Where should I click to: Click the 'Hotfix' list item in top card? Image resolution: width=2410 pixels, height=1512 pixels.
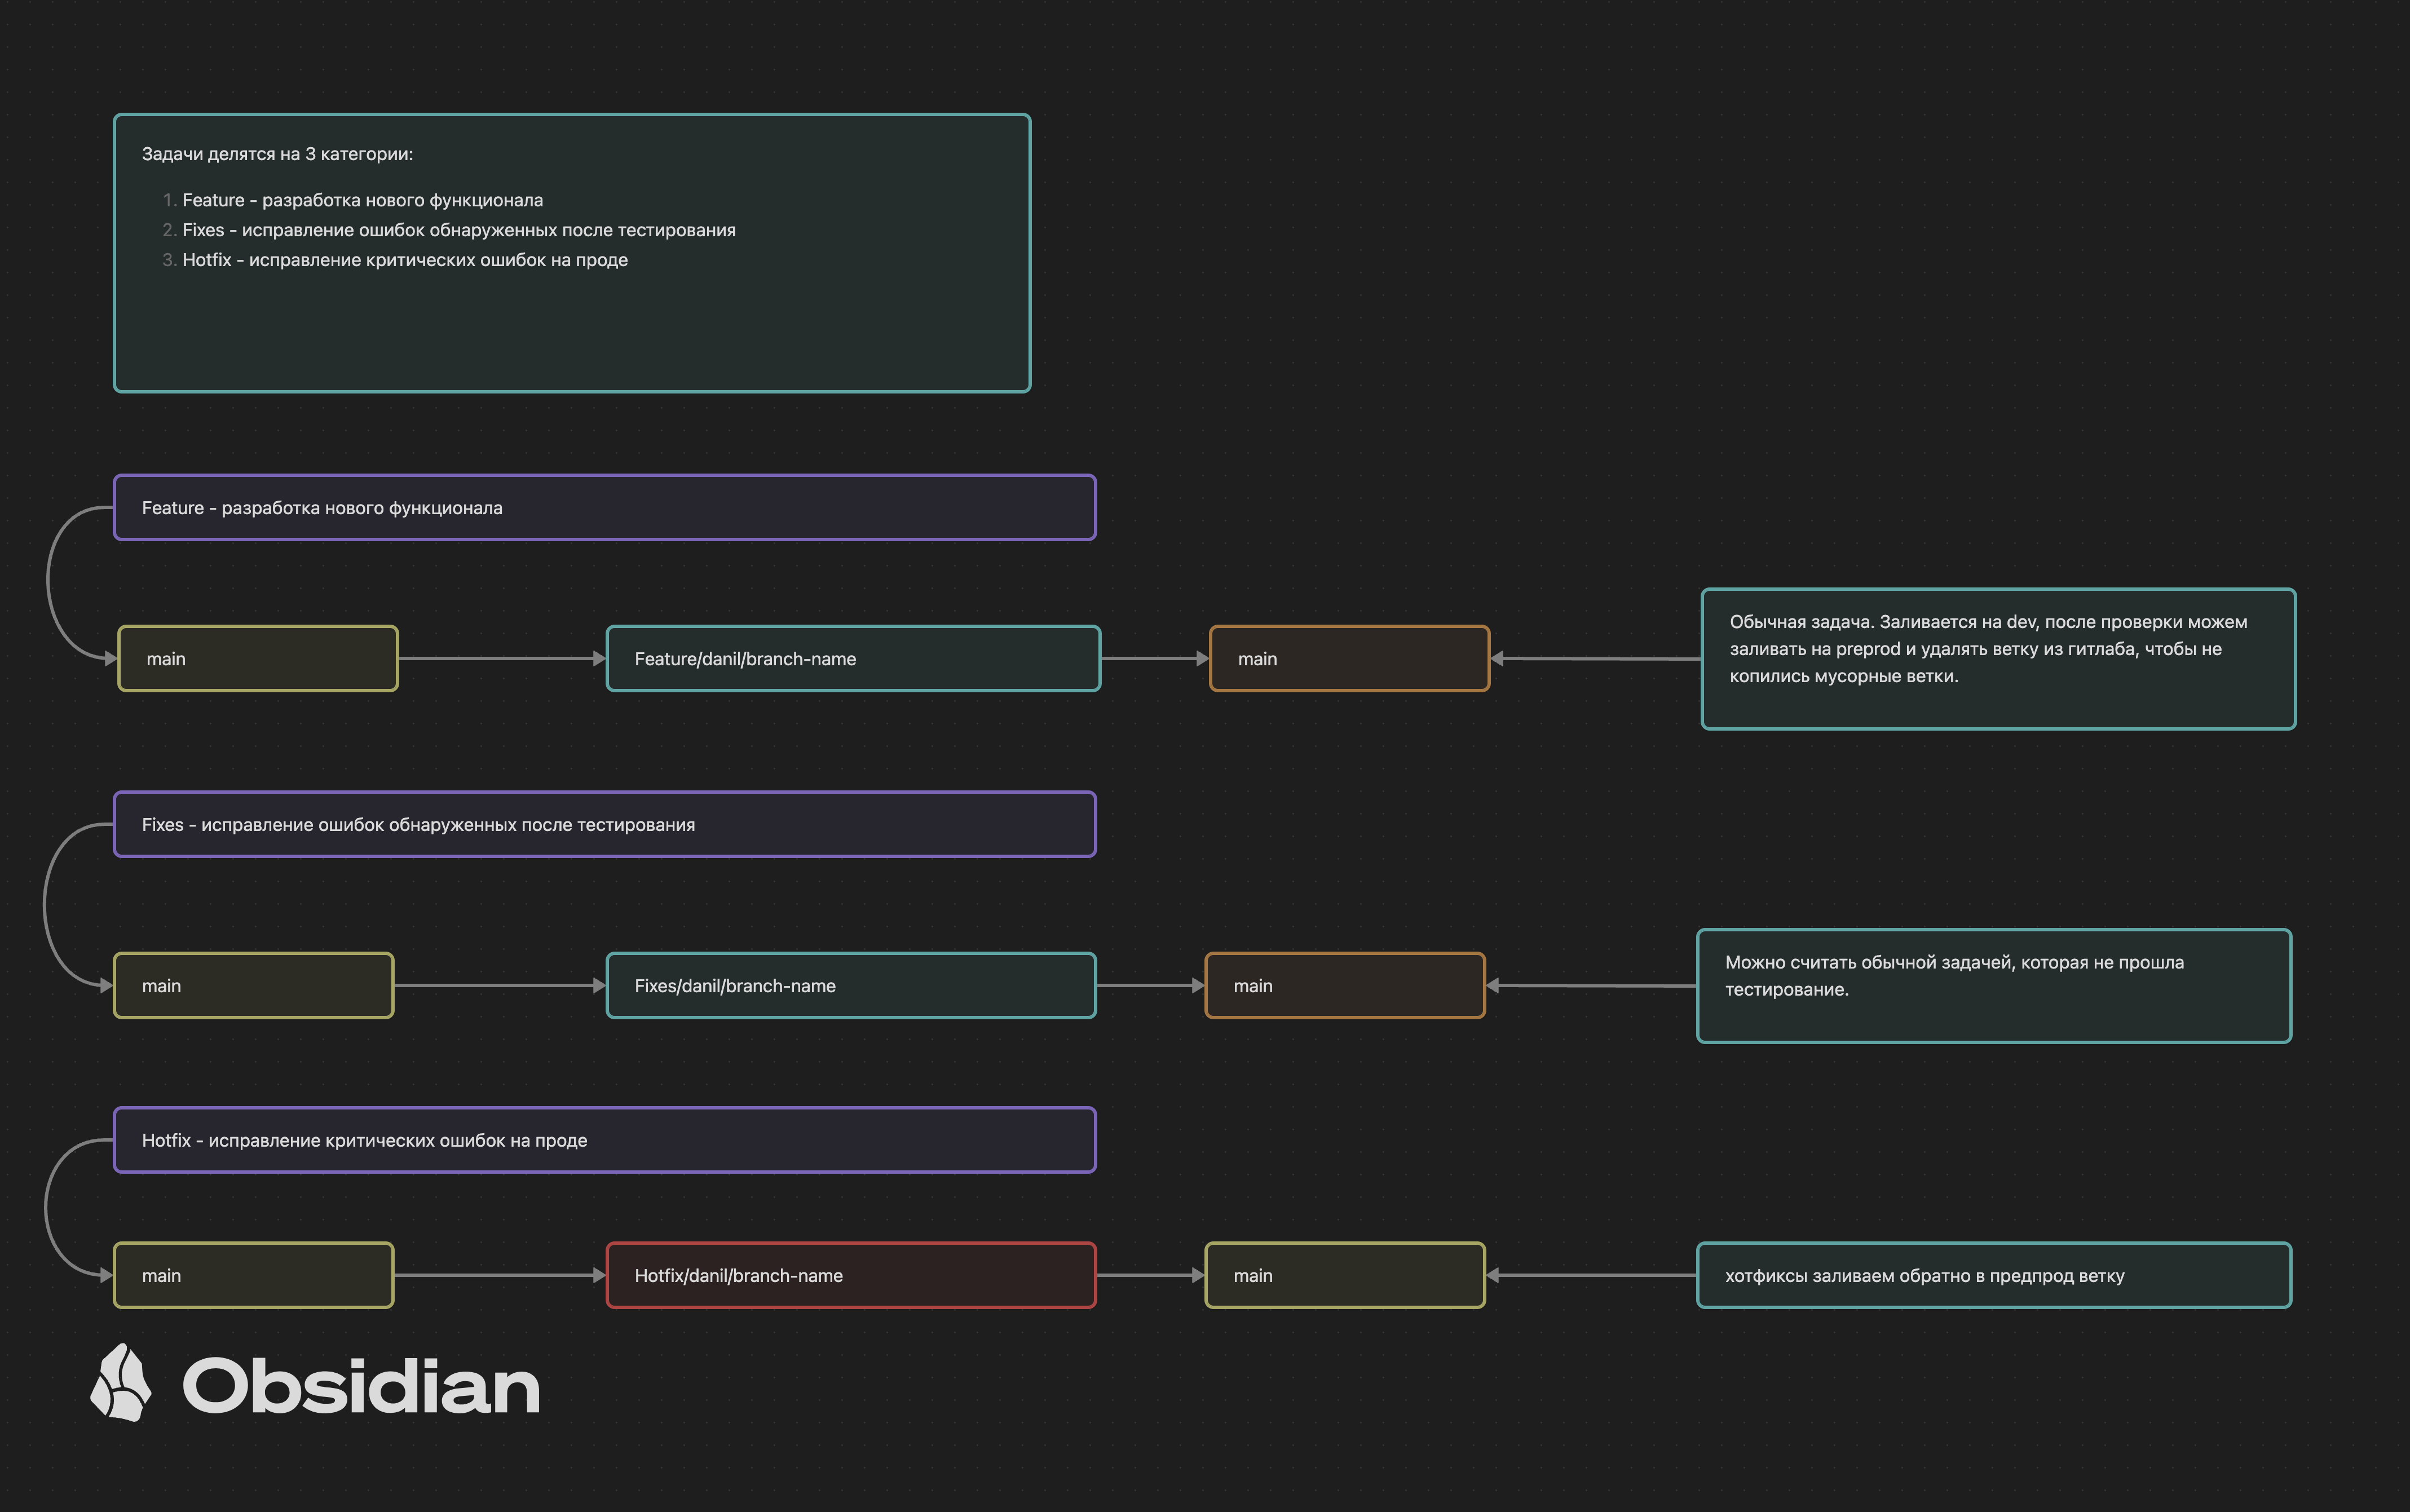(404, 260)
